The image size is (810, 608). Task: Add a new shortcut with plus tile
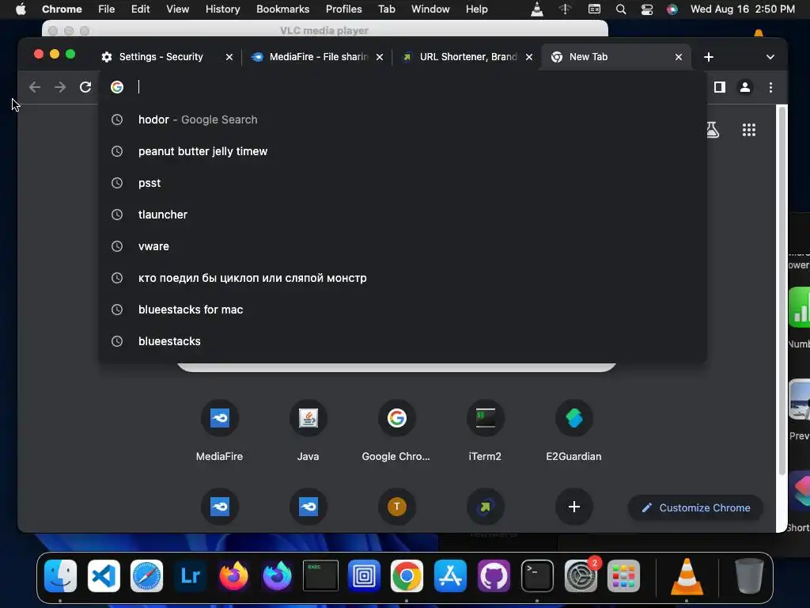tap(574, 507)
